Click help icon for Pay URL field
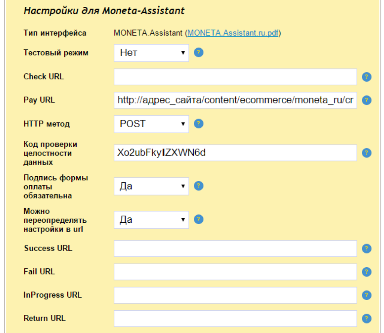The height and width of the screenshot is (333, 384). [366, 100]
